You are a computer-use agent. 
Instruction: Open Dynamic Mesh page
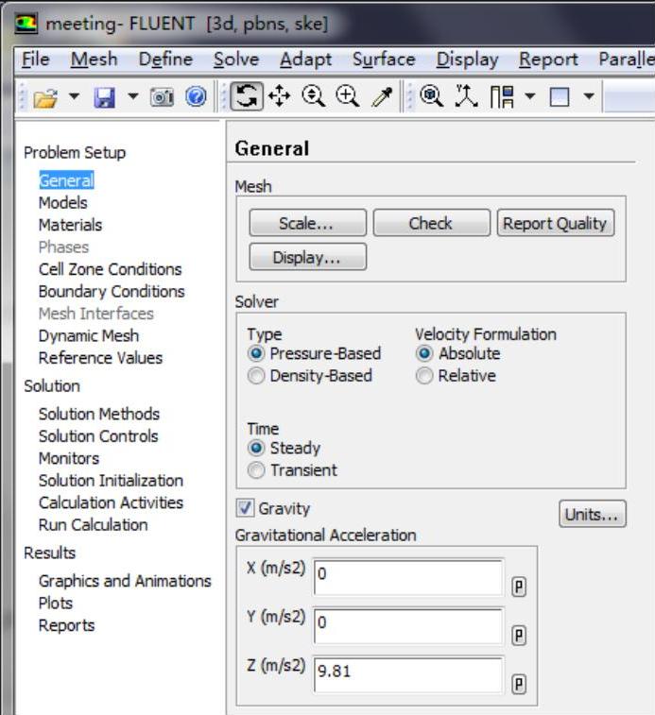(x=89, y=335)
